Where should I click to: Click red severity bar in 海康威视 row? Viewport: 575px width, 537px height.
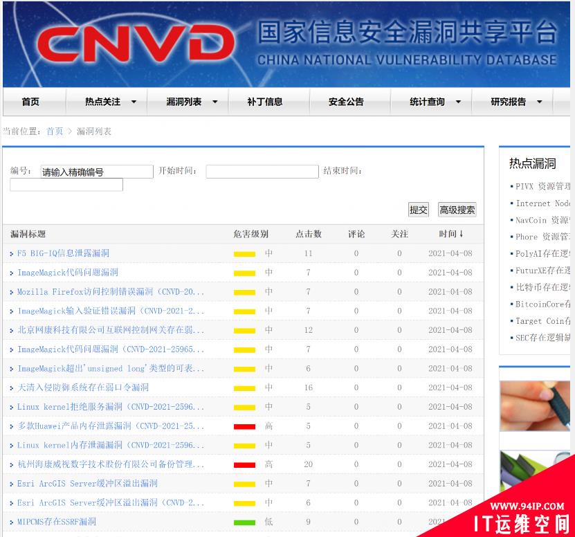244,465
